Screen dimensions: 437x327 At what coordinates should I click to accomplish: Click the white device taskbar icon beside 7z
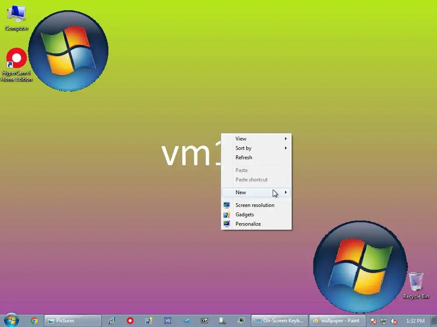(x=222, y=321)
